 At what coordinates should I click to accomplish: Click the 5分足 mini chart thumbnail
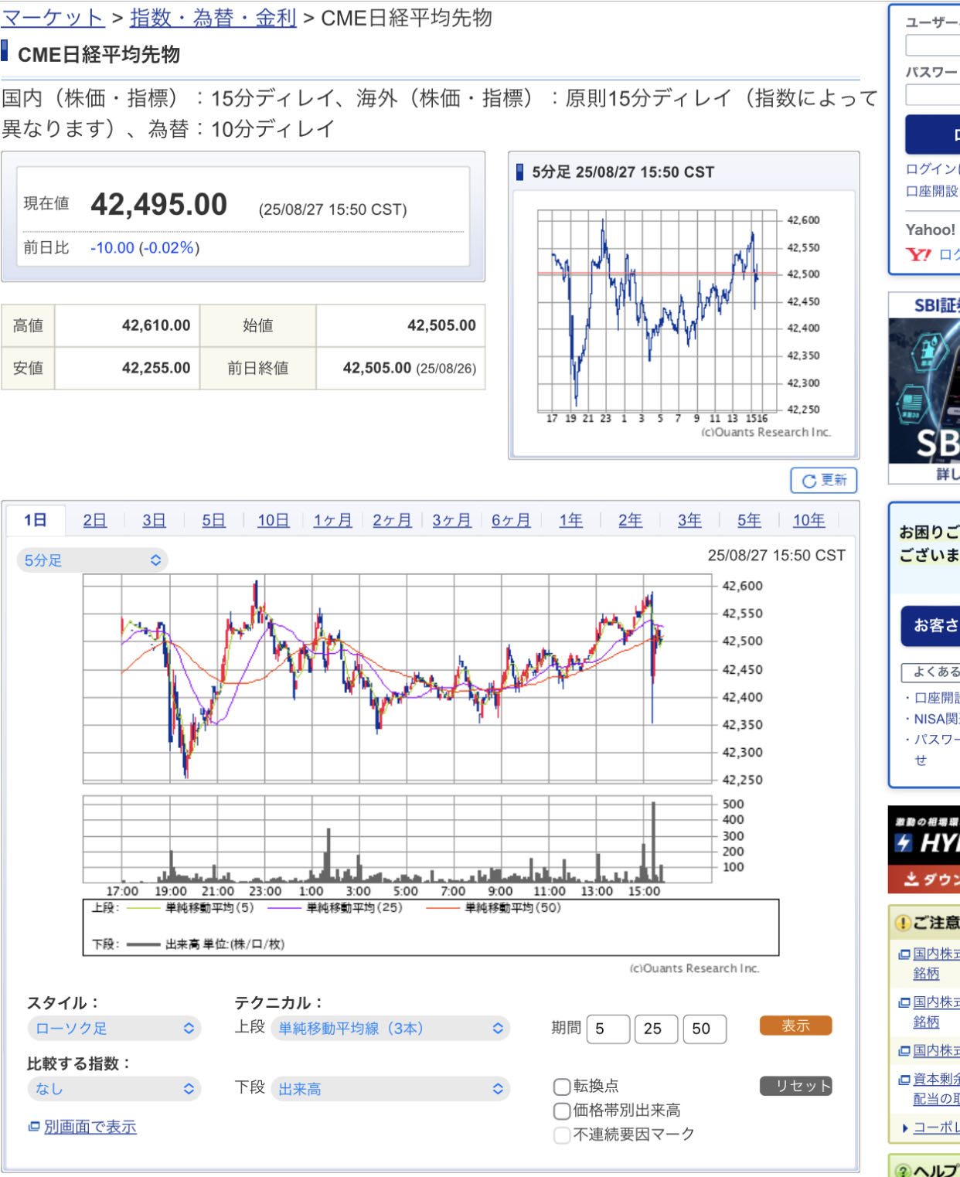point(683,323)
